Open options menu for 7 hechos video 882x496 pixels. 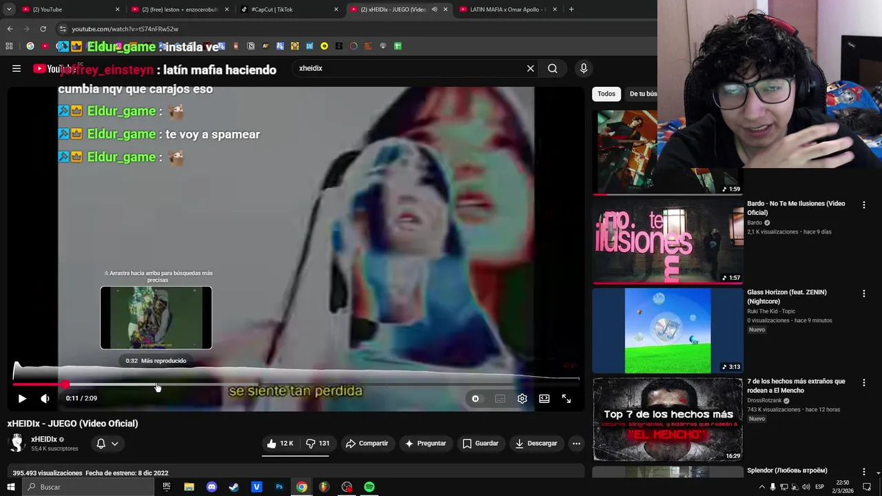pyautogui.click(x=863, y=382)
